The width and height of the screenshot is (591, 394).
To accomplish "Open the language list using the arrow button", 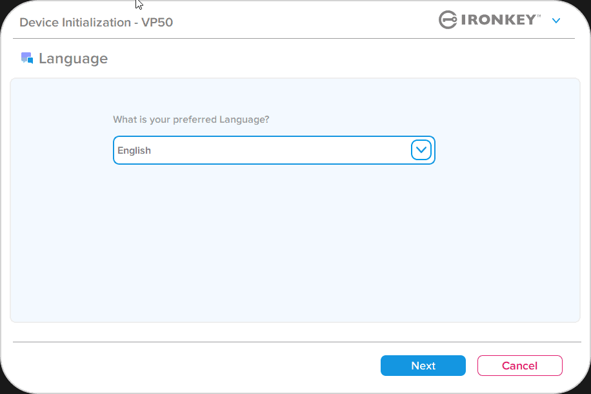I will click(x=421, y=150).
